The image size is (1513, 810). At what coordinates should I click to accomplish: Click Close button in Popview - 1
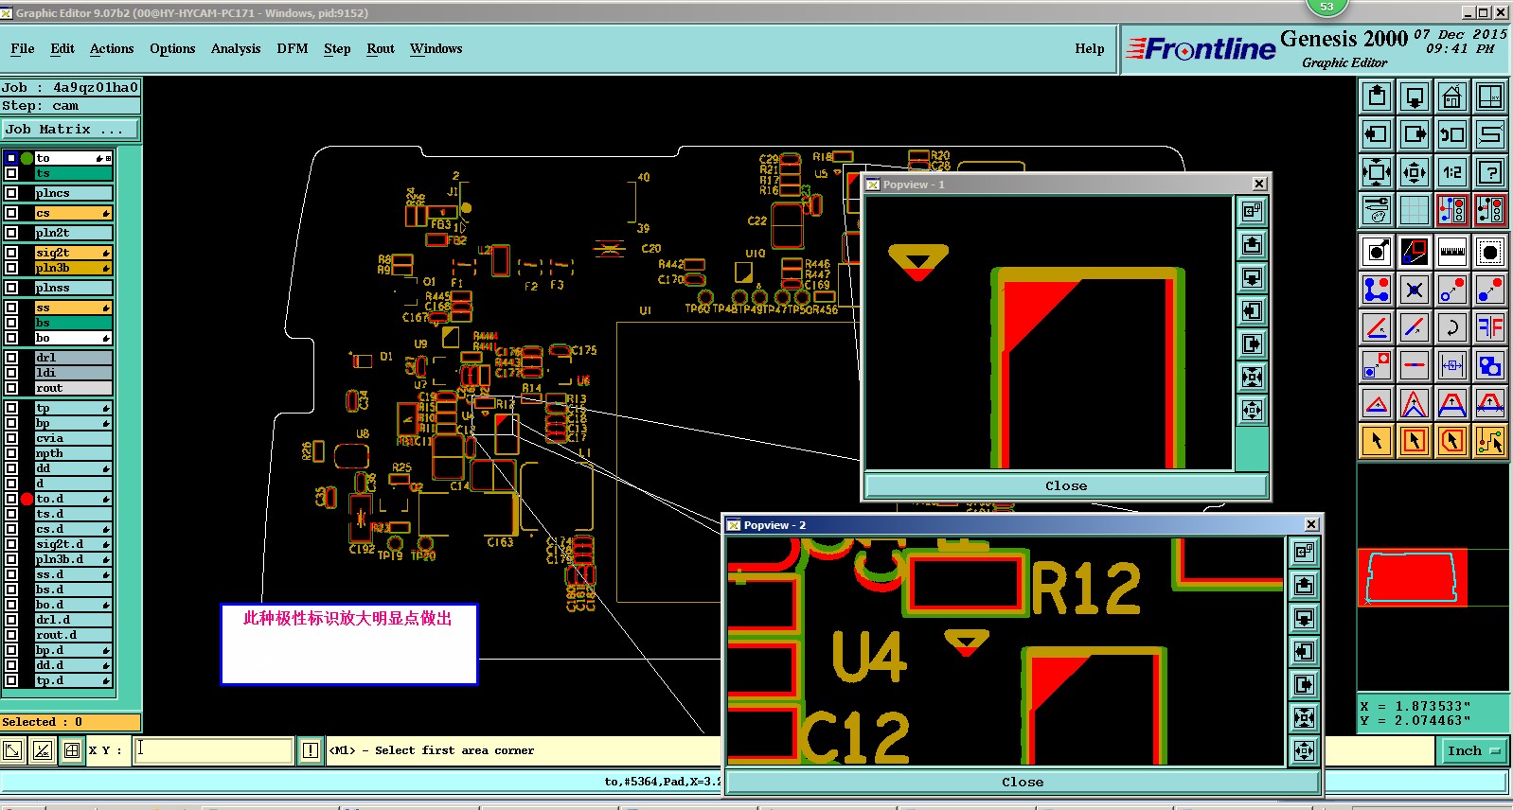1066,485
